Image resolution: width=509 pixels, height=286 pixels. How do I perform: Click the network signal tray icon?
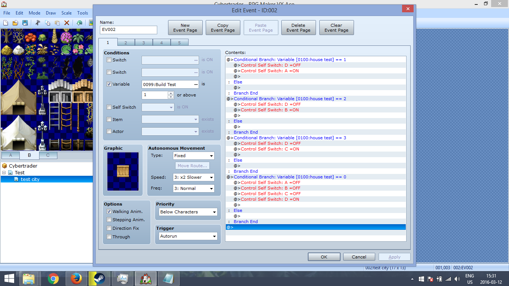pyautogui.click(x=448, y=279)
